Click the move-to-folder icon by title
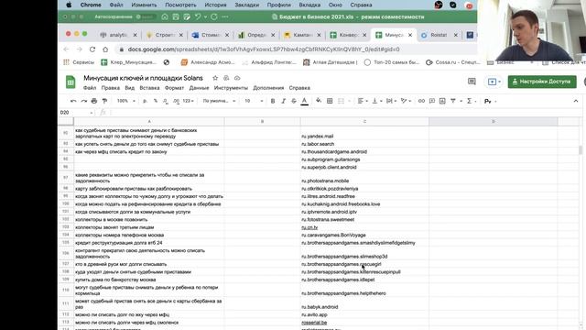Screen dimensions: 586x330 point(226,78)
